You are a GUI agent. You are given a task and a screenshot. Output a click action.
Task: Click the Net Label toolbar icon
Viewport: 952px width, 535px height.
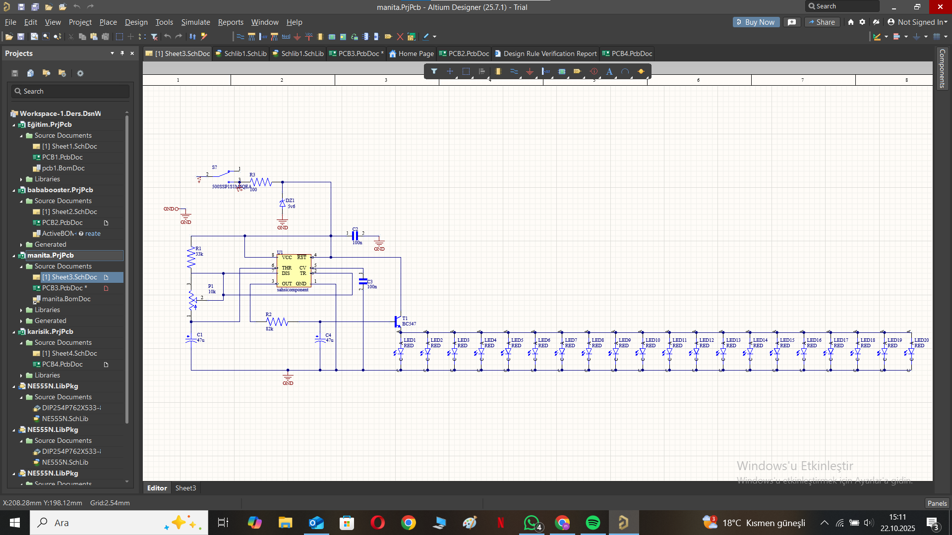[286, 37]
